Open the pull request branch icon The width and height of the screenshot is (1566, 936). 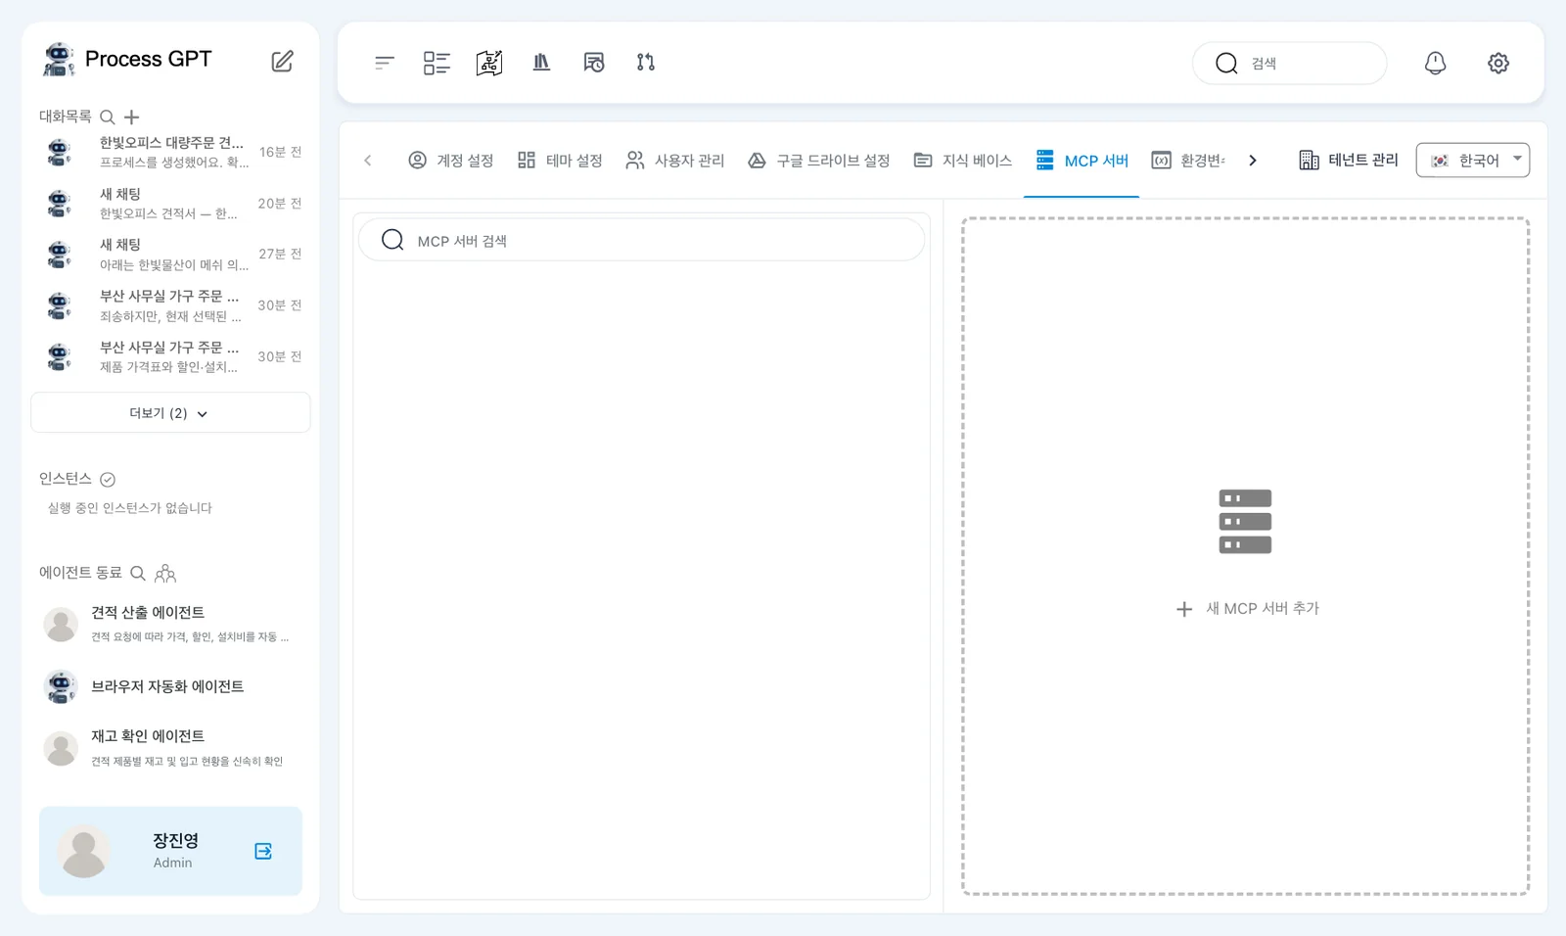click(646, 63)
